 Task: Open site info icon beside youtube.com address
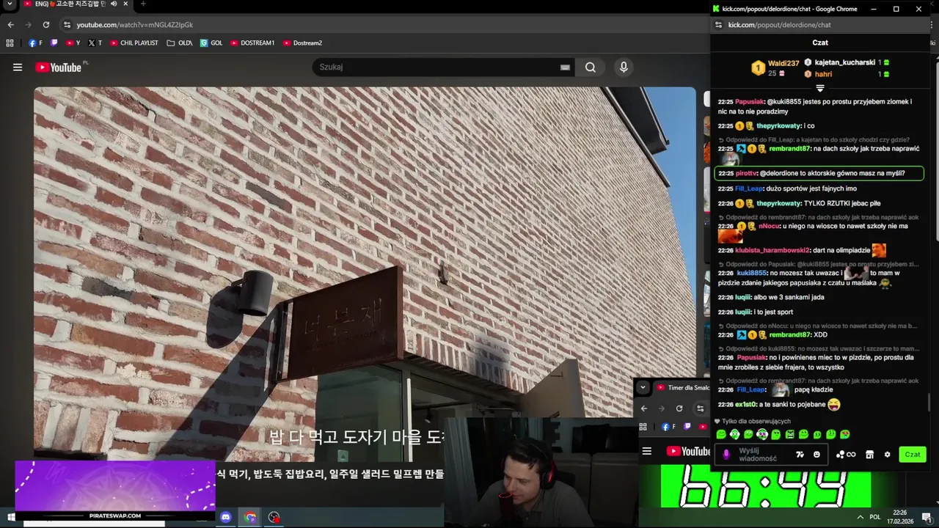pyautogui.click(x=67, y=25)
